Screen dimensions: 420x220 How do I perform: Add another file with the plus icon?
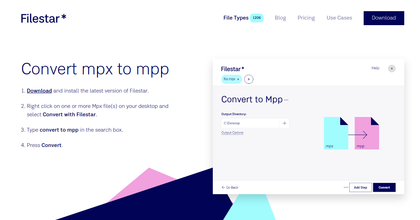coord(248,79)
